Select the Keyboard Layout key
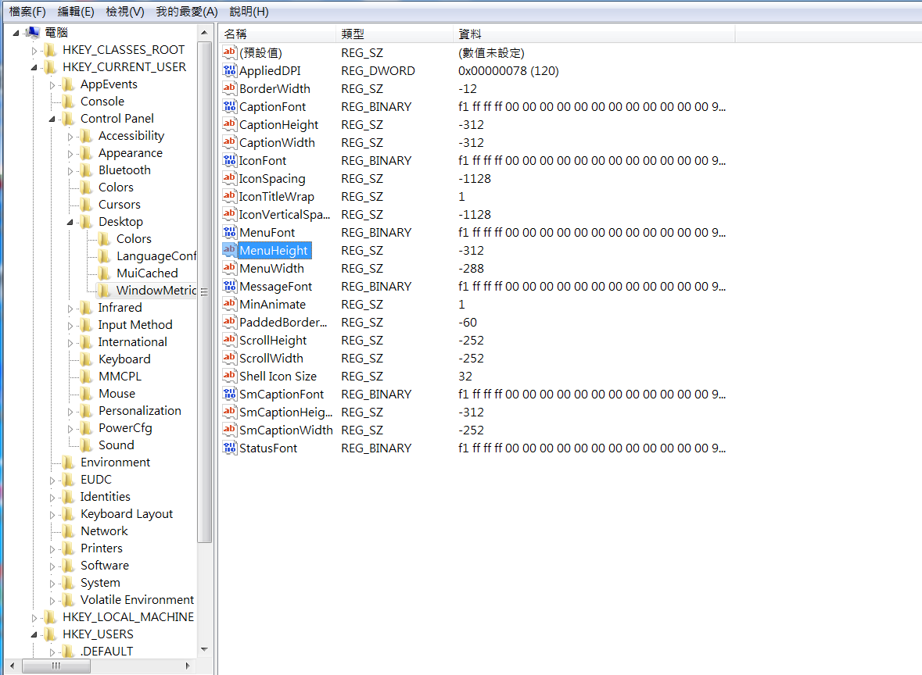 (127, 514)
